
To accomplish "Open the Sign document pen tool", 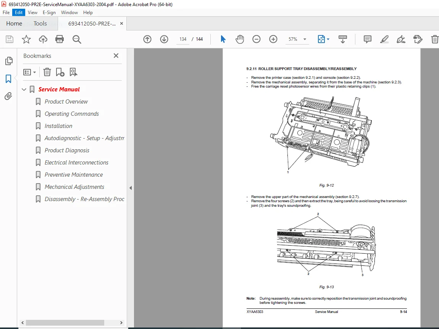I will 401,39.
